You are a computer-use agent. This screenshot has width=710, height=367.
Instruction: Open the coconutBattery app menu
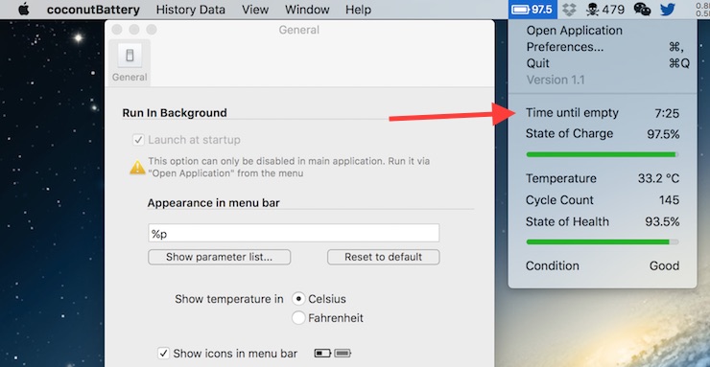pyautogui.click(x=93, y=10)
